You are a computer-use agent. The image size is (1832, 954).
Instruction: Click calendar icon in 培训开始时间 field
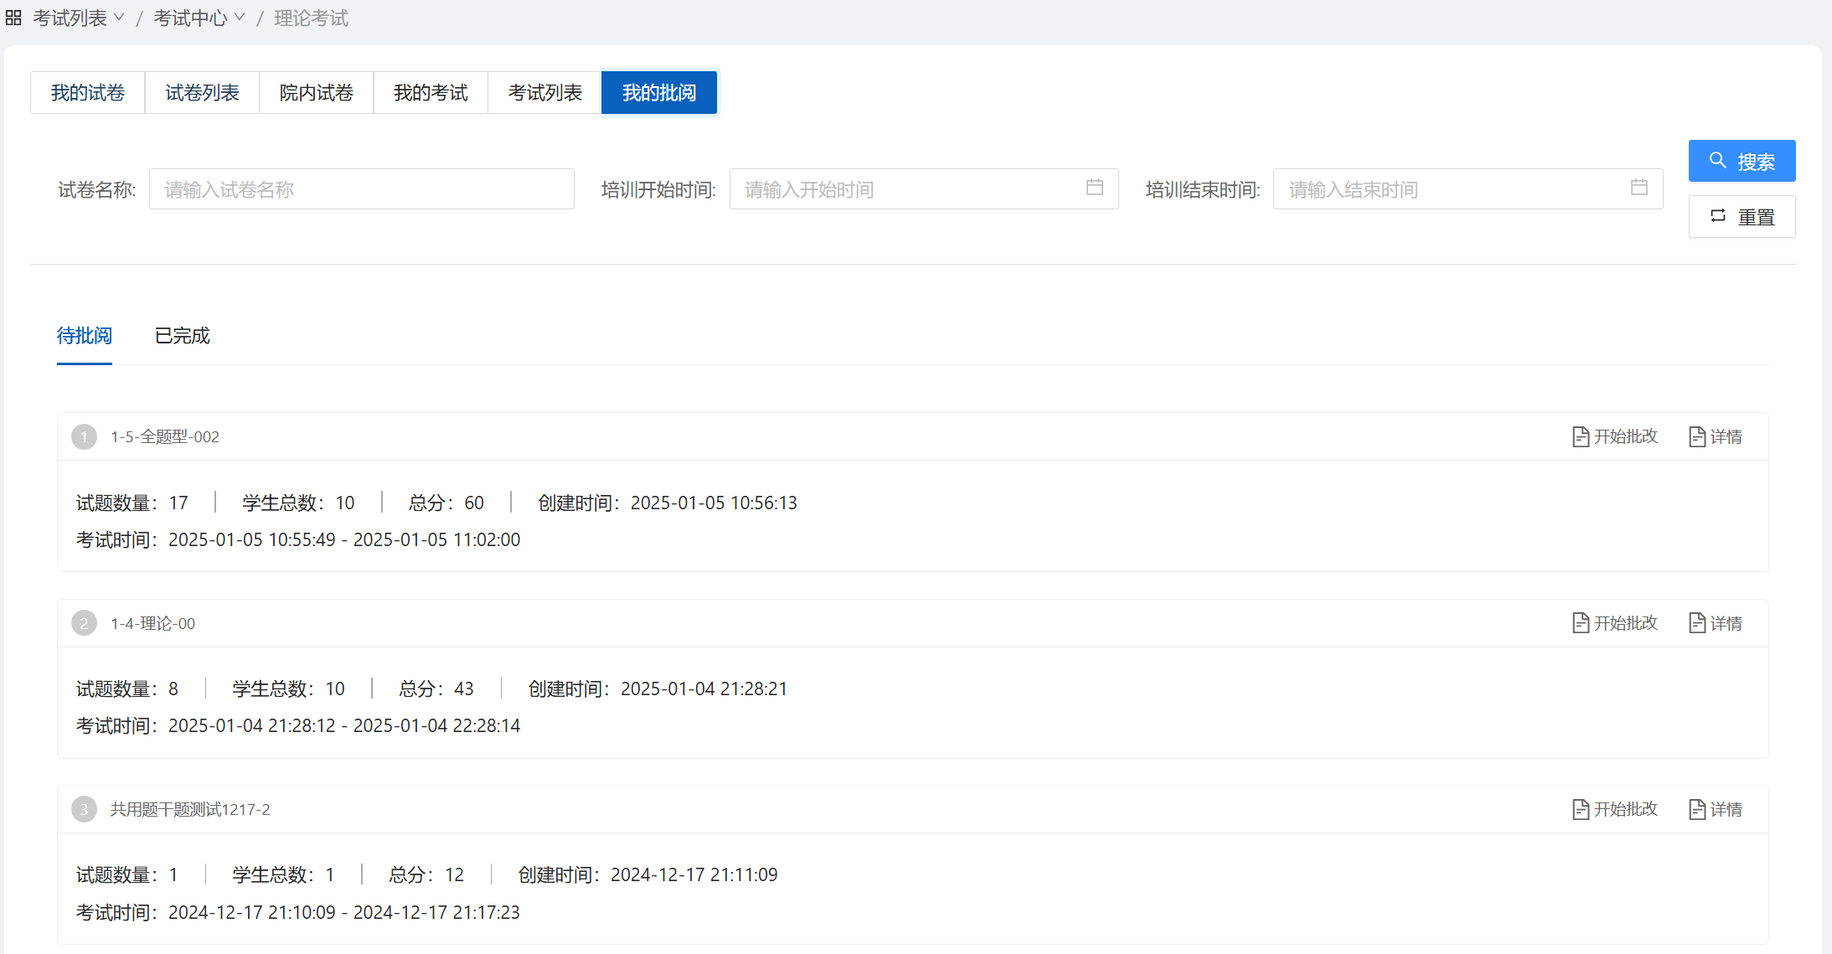coord(1094,188)
